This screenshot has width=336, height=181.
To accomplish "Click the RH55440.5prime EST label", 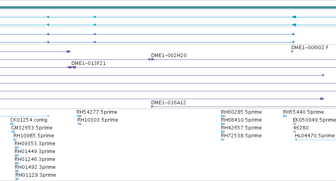I will (x=303, y=112).
